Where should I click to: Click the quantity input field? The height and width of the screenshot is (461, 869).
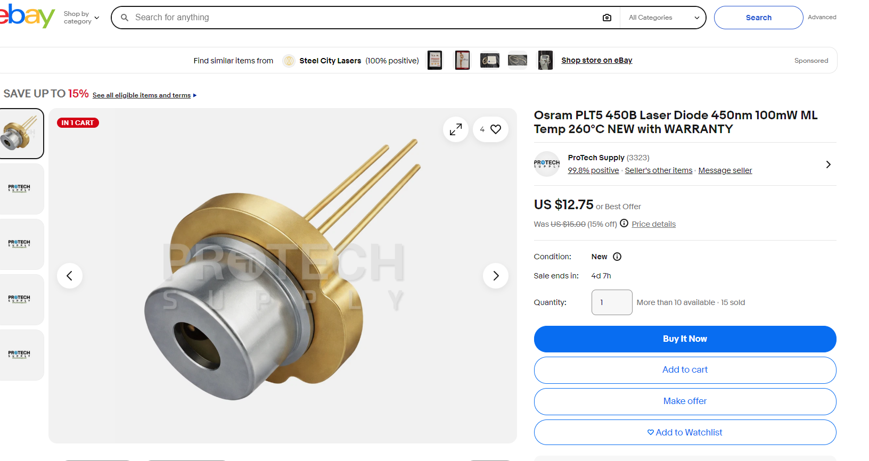pyautogui.click(x=611, y=302)
